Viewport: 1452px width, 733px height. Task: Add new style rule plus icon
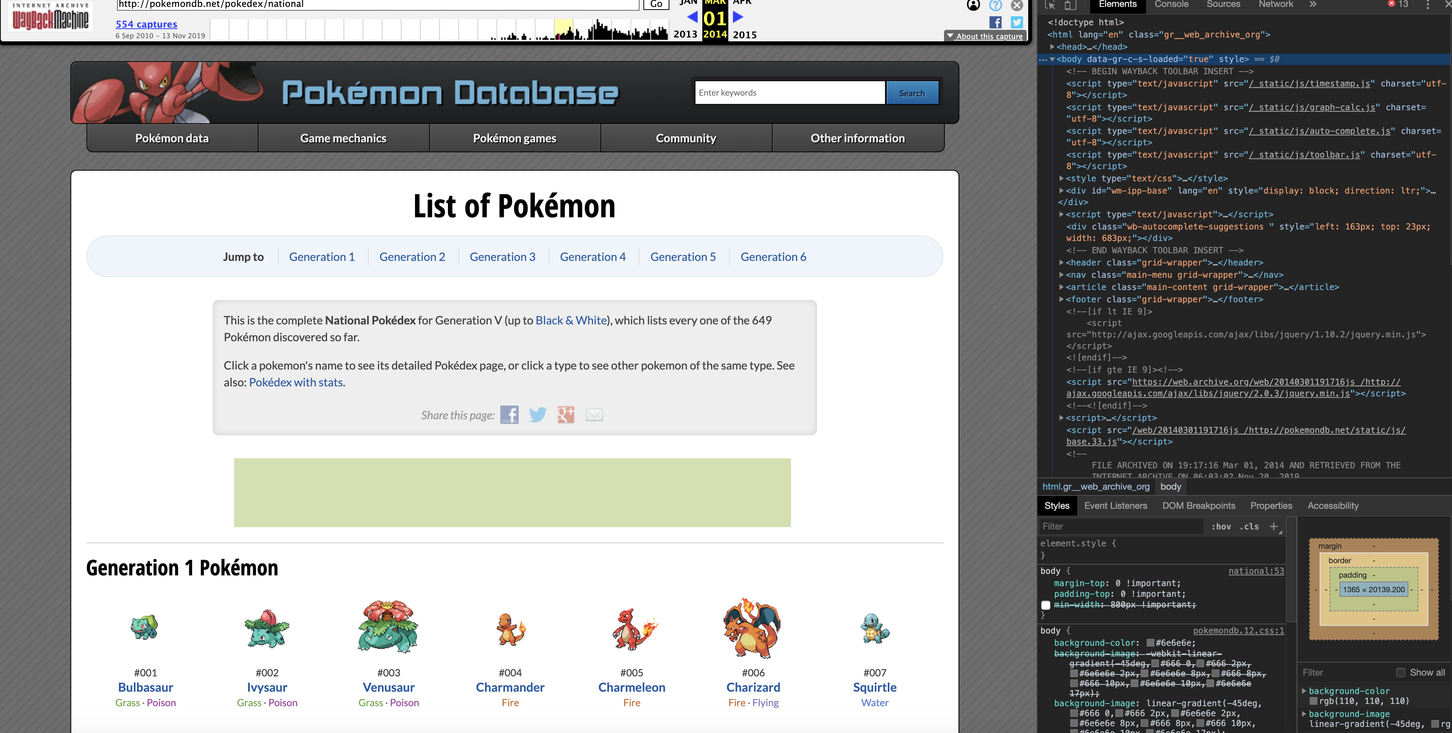click(1273, 526)
